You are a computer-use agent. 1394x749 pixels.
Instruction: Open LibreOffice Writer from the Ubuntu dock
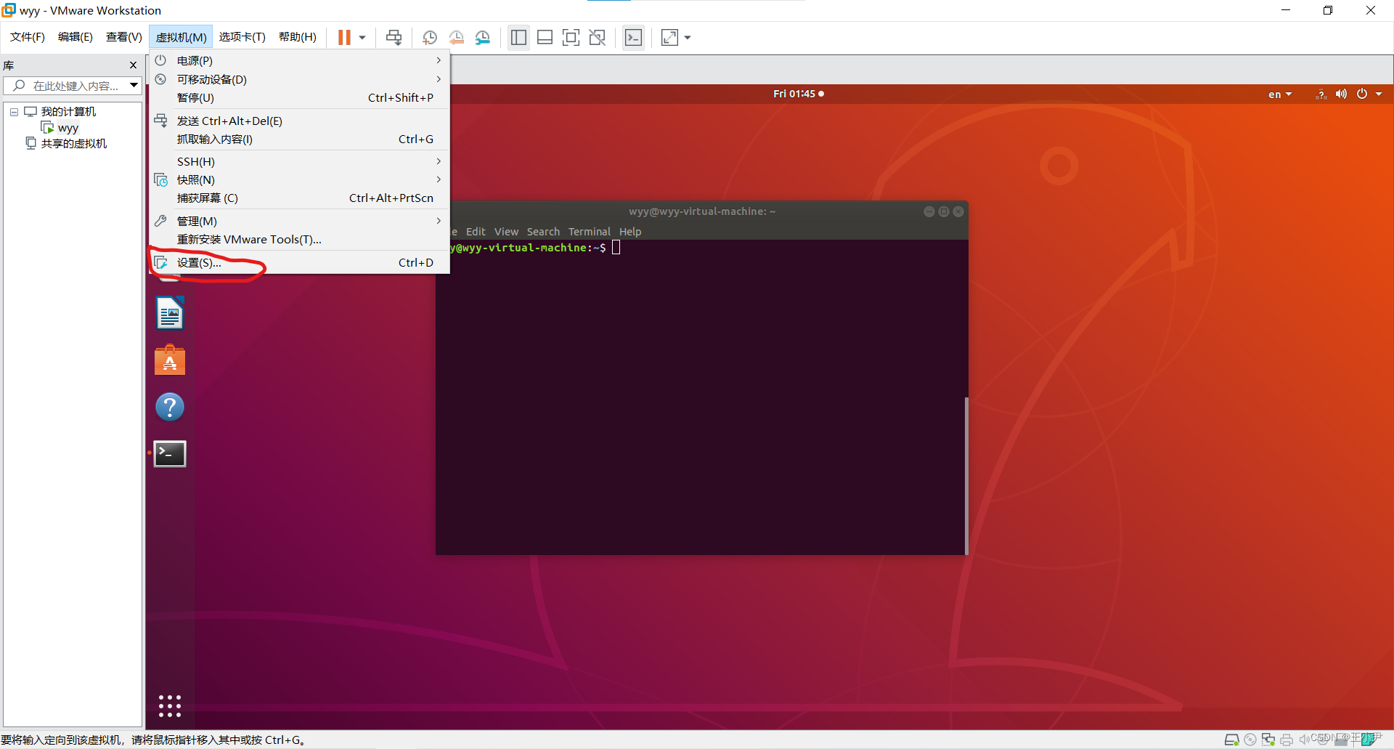170,313
